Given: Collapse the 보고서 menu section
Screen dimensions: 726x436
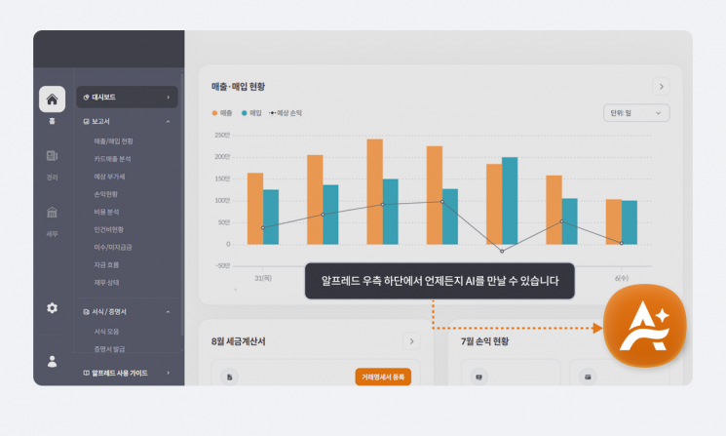Looking at the screenshot, I should 168,121.
